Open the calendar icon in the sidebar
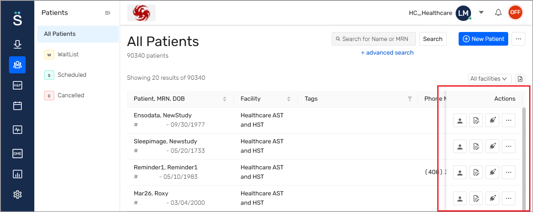Viewport: 533px width, 212px height. [x=18, y=106]
